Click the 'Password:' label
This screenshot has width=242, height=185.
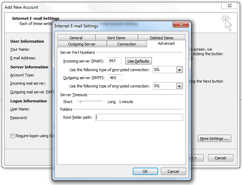[19, 118]
